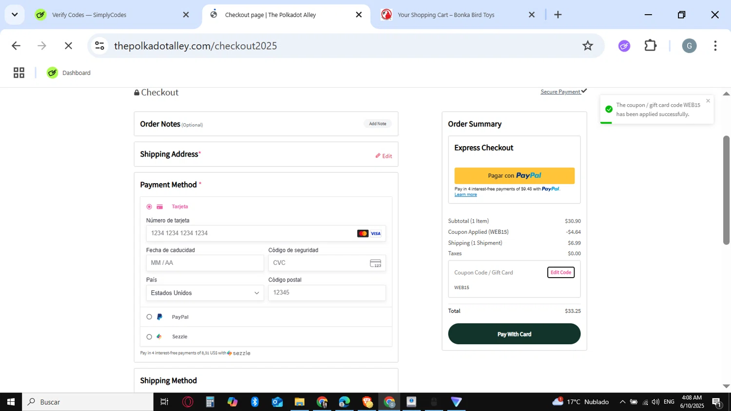
Task: Open a new browser tab
Action: point(558,15)
